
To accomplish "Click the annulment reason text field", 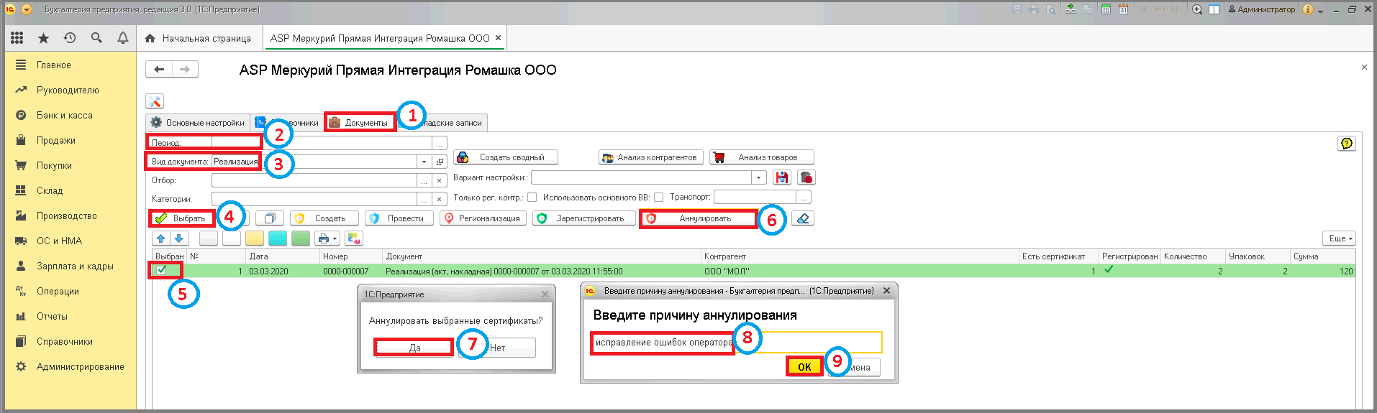I will pyautogui.click(x=737, y=343).
